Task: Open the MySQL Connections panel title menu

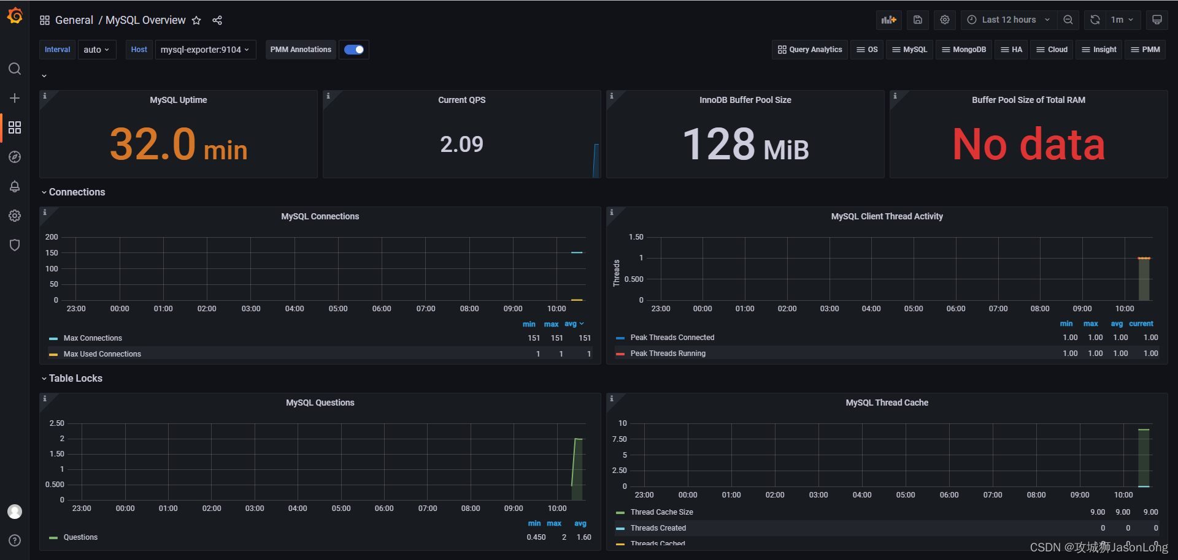Action: click(x=320, y=216)
